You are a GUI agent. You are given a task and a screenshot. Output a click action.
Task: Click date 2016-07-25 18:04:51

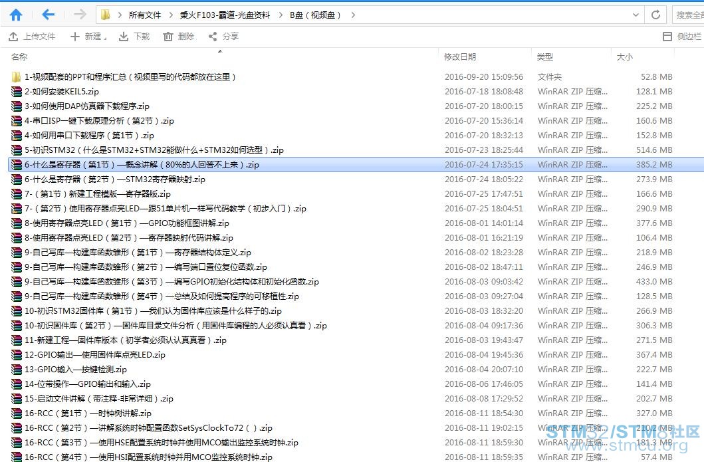[x=484, y=208]
